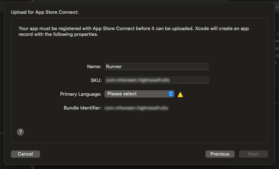Click the Bundle Identifier label
The width and height of the screenshot is (279, 169).
pyautogui.click(x=82, y=108)
